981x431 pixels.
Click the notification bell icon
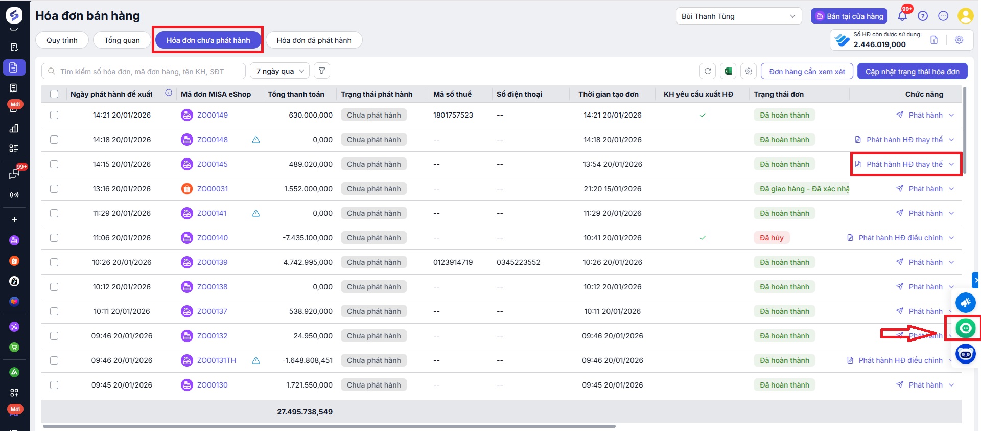point(902,16)
